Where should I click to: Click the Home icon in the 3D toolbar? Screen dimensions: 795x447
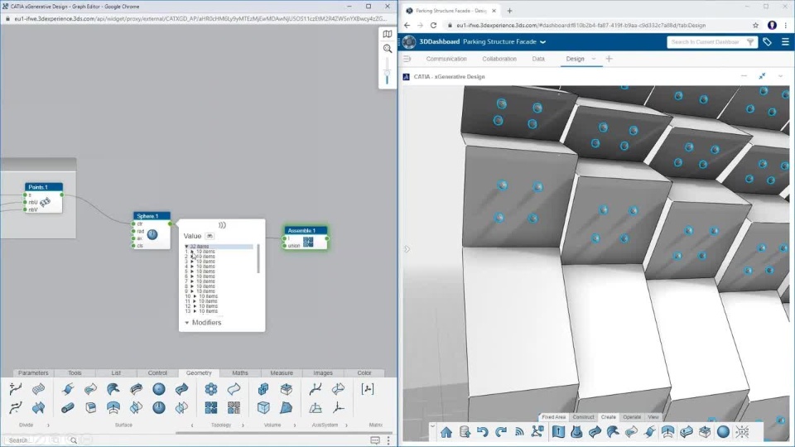(446, 432)
